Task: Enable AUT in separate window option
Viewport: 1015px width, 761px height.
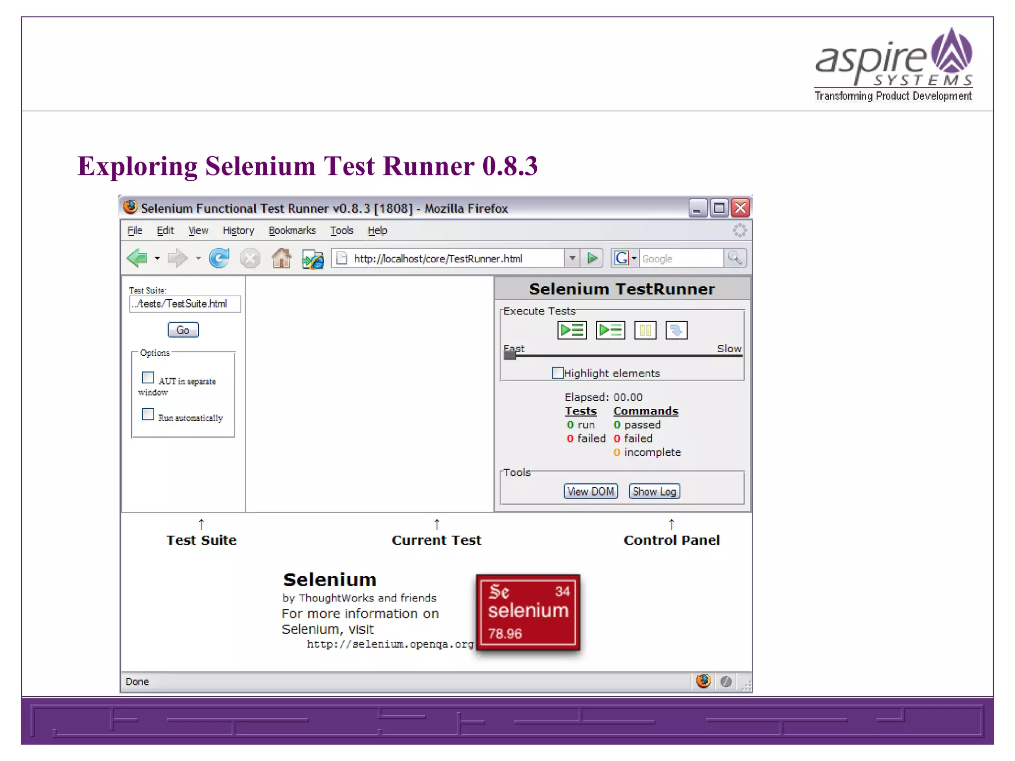Action: 148,378
